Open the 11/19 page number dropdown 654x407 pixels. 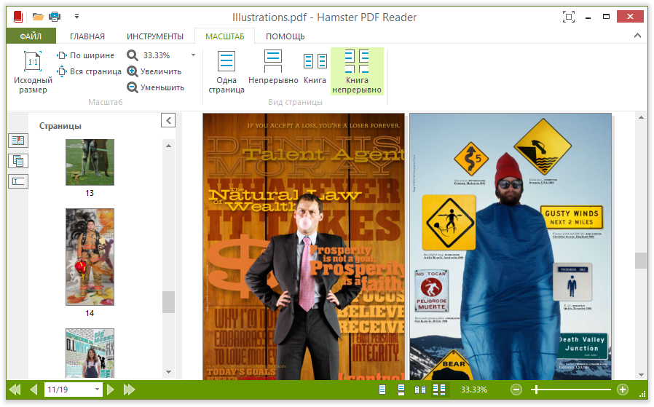point(97,390)
